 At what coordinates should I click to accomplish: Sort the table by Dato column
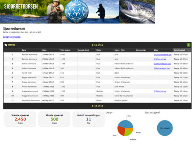coord(44,50)
